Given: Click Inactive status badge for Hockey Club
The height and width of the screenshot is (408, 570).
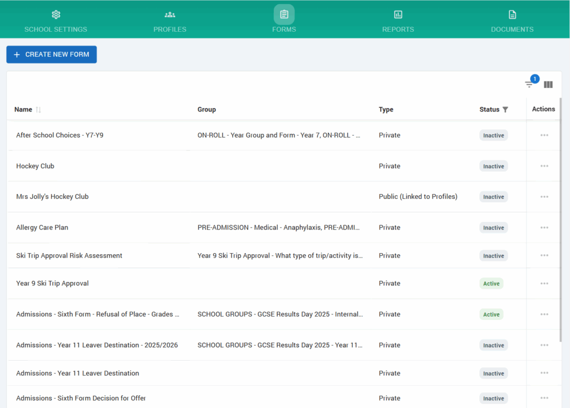Looking at the screenshot, I should pos(493,167).
